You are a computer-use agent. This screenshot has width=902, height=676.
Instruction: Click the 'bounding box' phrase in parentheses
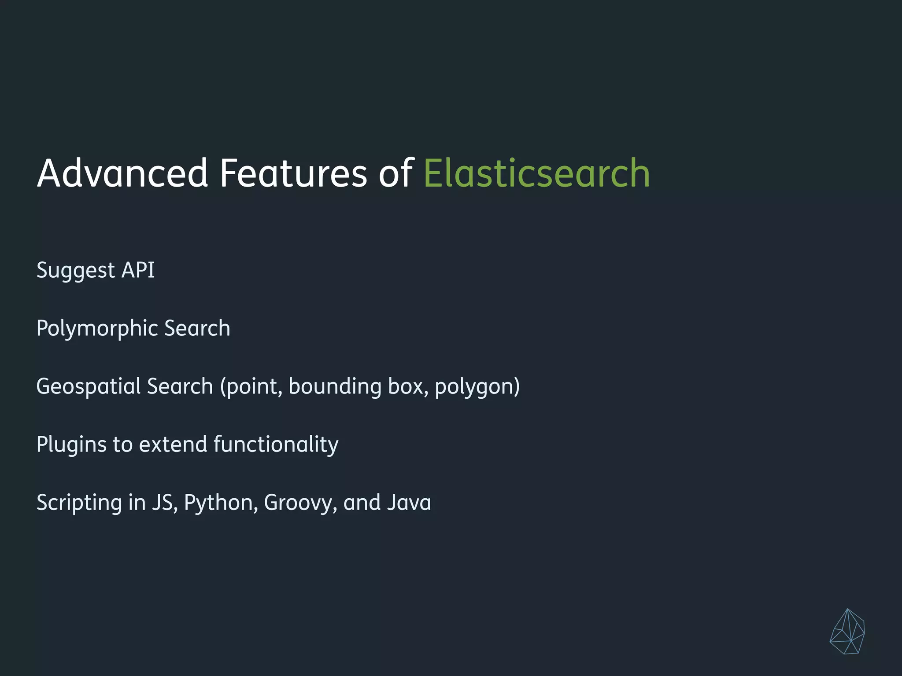click(356, 386)
